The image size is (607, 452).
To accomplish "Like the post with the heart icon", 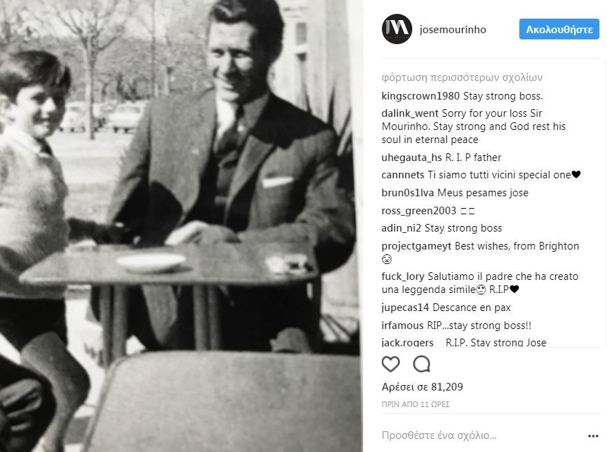I will 391,364.
